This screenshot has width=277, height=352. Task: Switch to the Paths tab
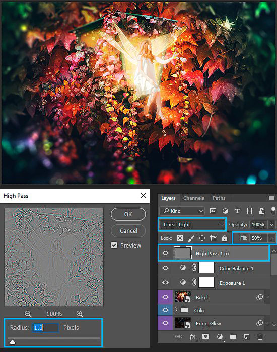point(219,198)
